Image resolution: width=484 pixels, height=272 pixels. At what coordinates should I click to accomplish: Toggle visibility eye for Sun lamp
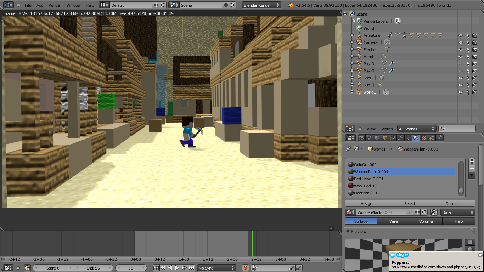pyautogui.click(x=461, y=85)
